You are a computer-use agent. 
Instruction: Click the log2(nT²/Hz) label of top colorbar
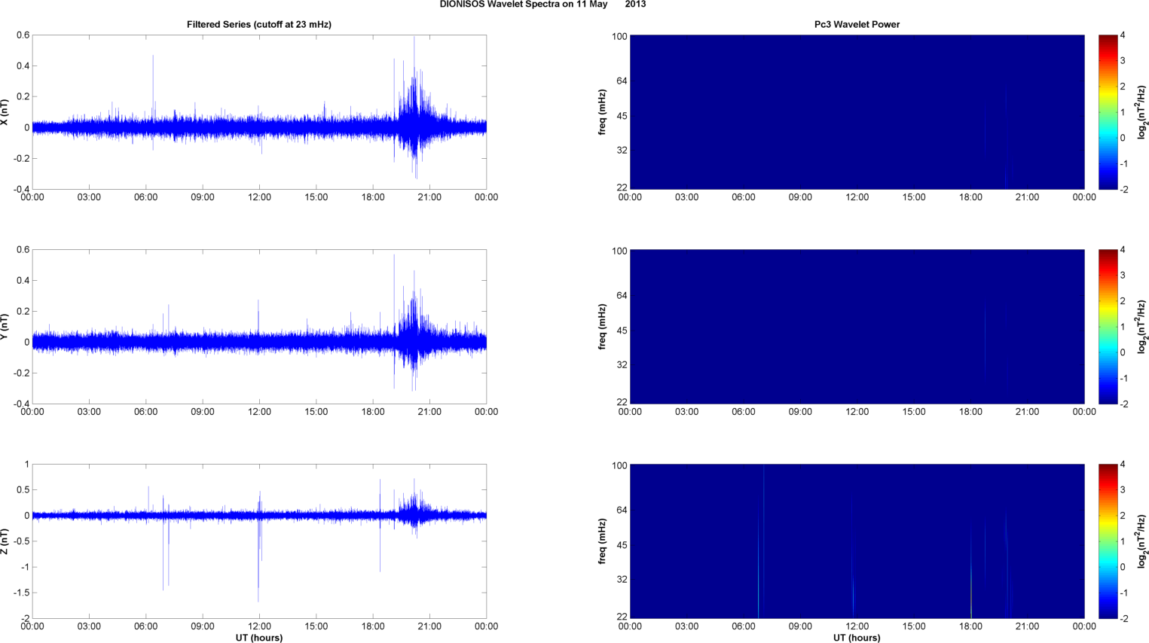(1143, 112)
